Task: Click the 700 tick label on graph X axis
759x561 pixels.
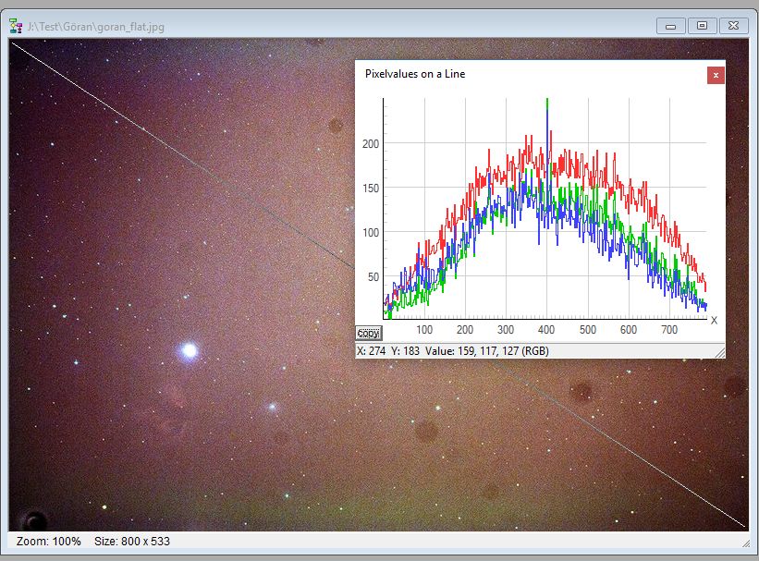Action: 669,330
